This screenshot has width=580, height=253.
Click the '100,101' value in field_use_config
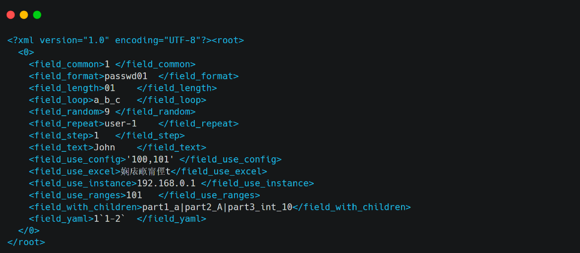click(150, 159)
